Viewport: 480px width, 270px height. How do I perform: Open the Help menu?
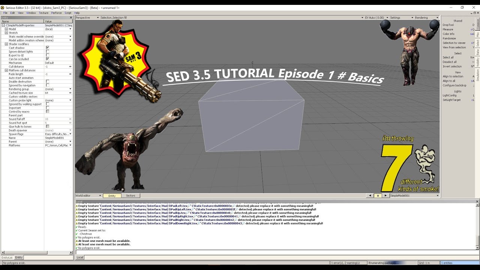pos(77,13)
